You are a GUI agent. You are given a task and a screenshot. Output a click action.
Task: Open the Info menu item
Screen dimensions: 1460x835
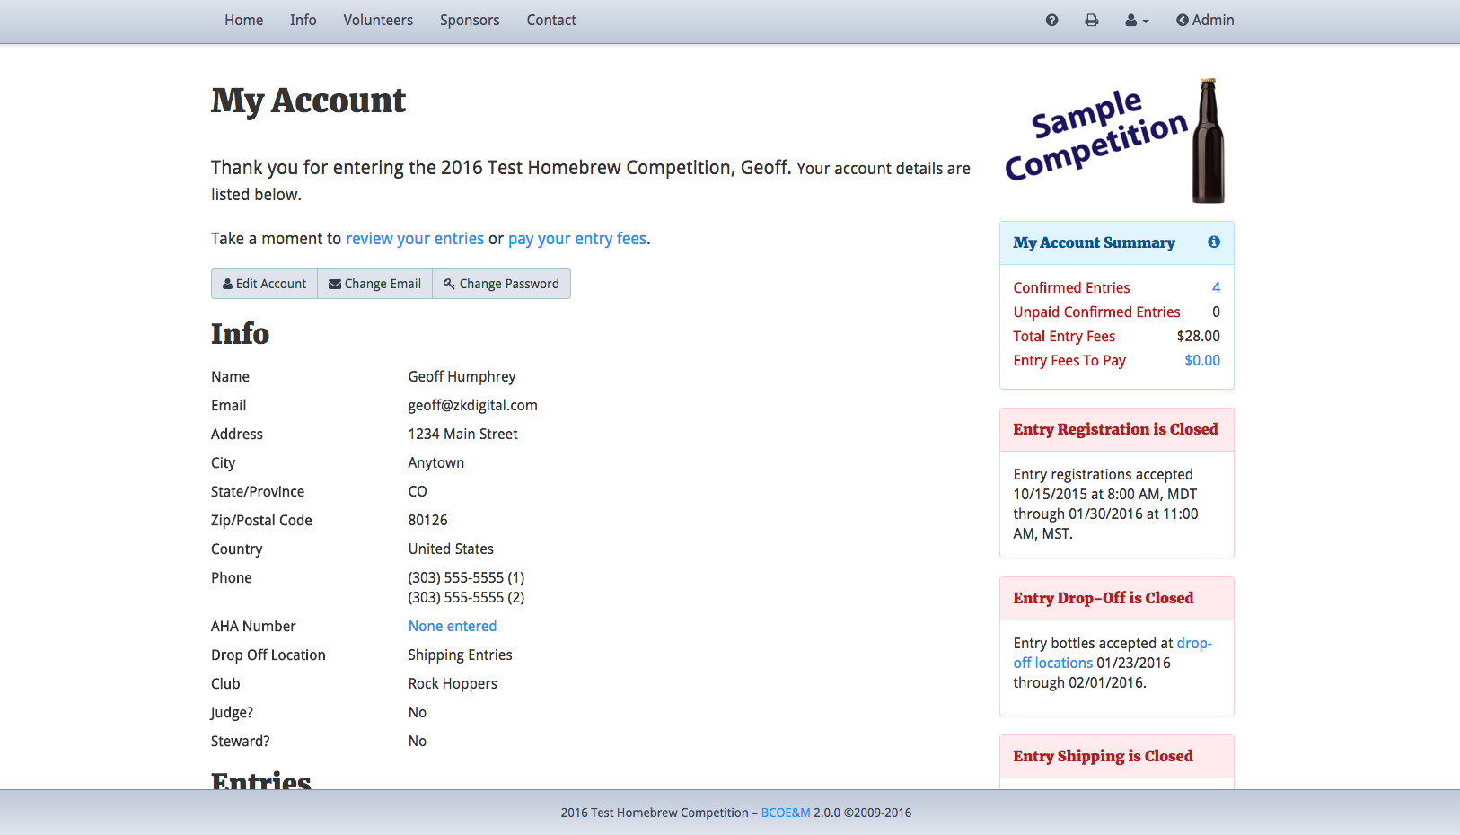(x=303, y=20)
